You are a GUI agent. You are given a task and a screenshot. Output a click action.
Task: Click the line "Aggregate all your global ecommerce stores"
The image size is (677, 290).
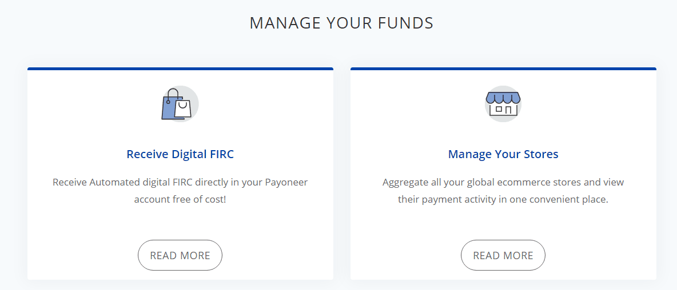503,182
